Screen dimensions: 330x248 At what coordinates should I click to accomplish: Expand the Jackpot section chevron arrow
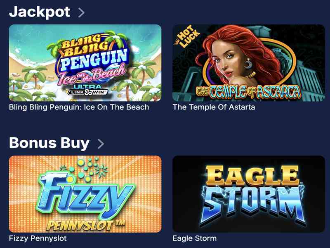(x=81, y=12)
